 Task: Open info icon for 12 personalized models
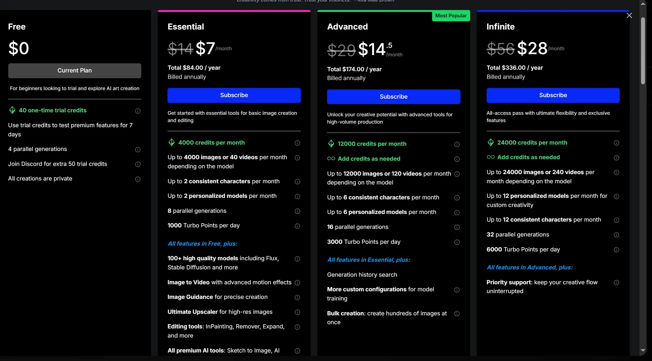(616, 196)
